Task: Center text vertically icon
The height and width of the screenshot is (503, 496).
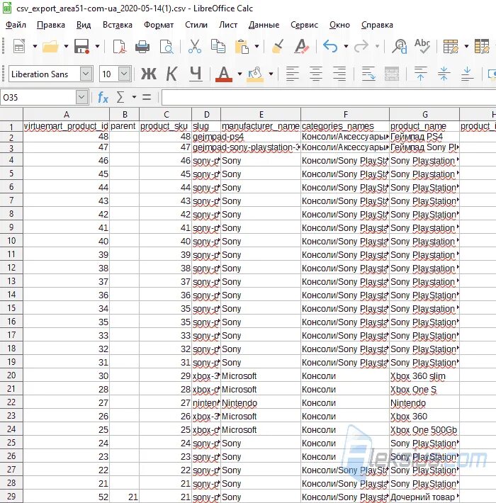Action: click(x=444, y=74)
